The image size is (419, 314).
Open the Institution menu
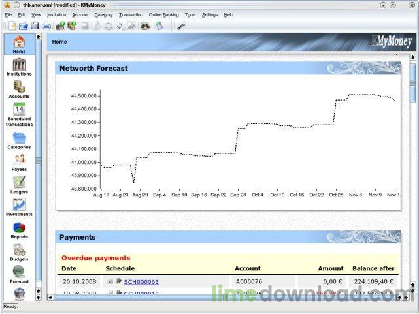point(56,14)
